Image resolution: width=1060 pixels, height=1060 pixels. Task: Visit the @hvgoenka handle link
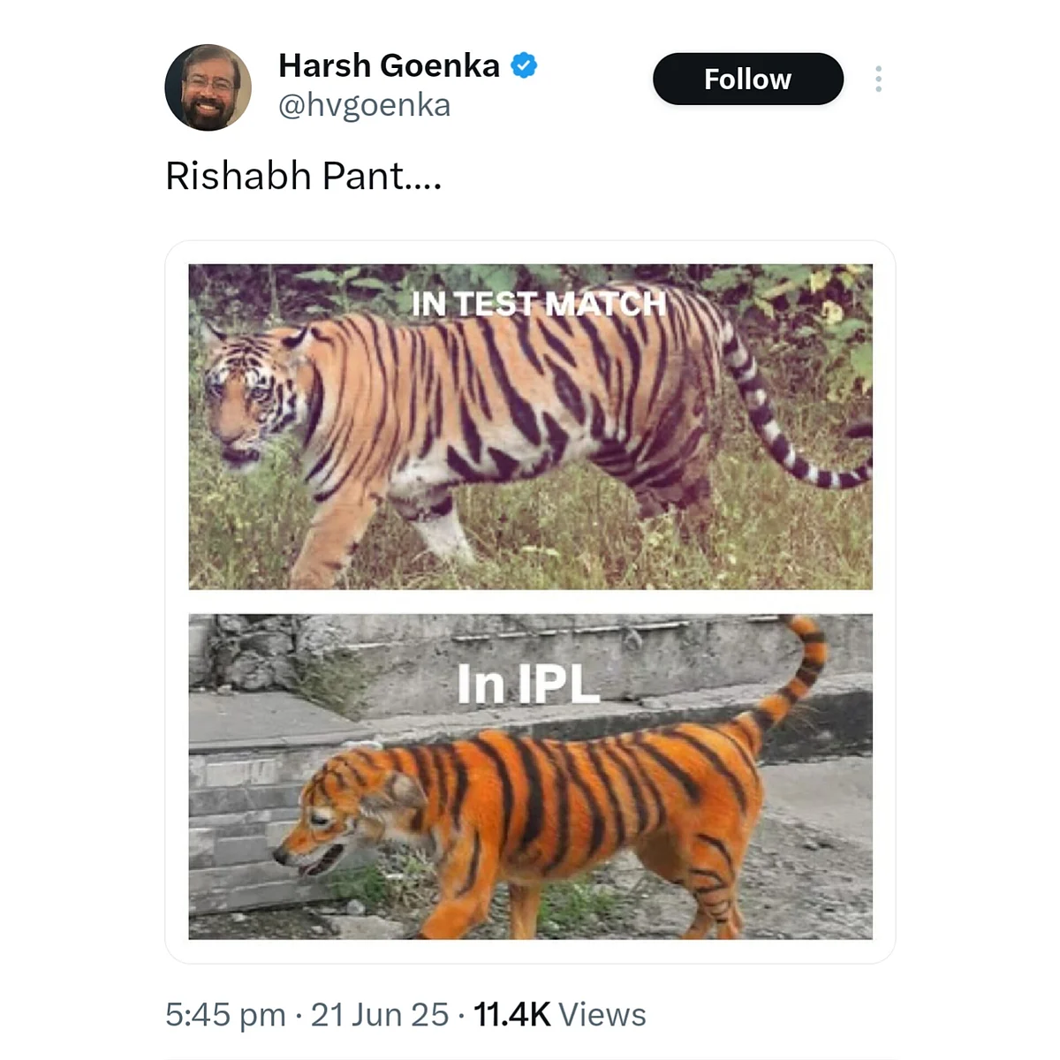pos(364,105)
